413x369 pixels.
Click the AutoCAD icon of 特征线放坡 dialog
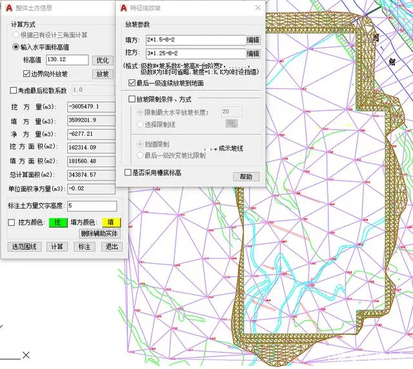(x=123, y=8)
